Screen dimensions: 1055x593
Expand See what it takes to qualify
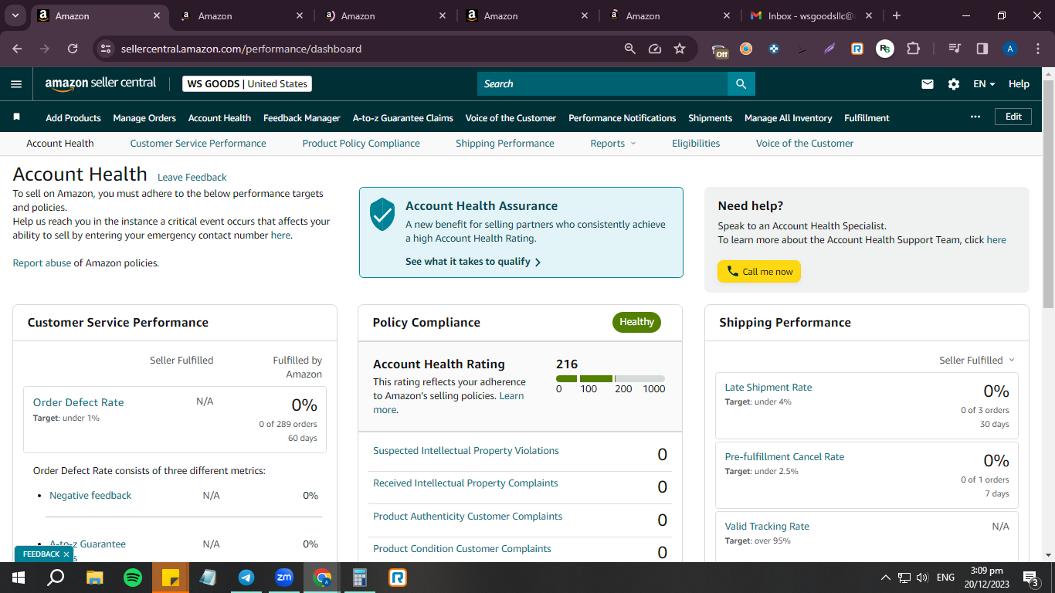pyautogui.click(x=473, y=262)
